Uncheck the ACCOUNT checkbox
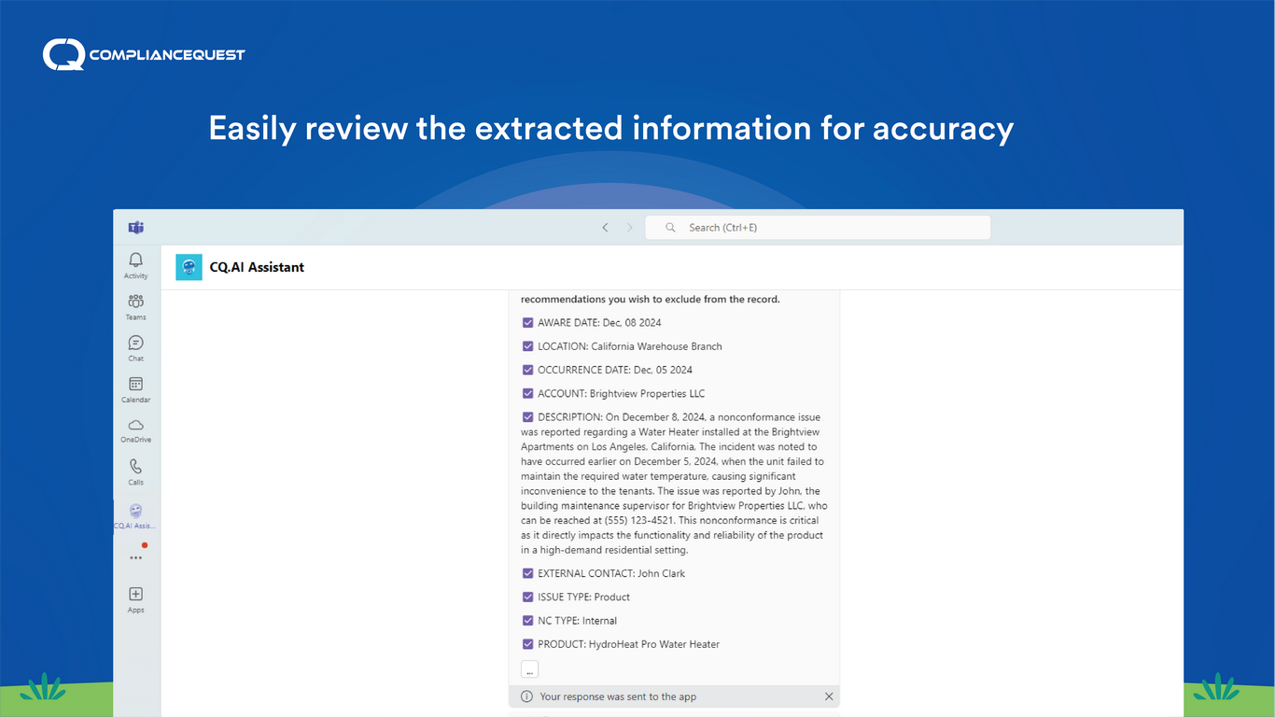The height and width of the screenshot is (717, 1275). pyautogui.click(x=528, y=394)
